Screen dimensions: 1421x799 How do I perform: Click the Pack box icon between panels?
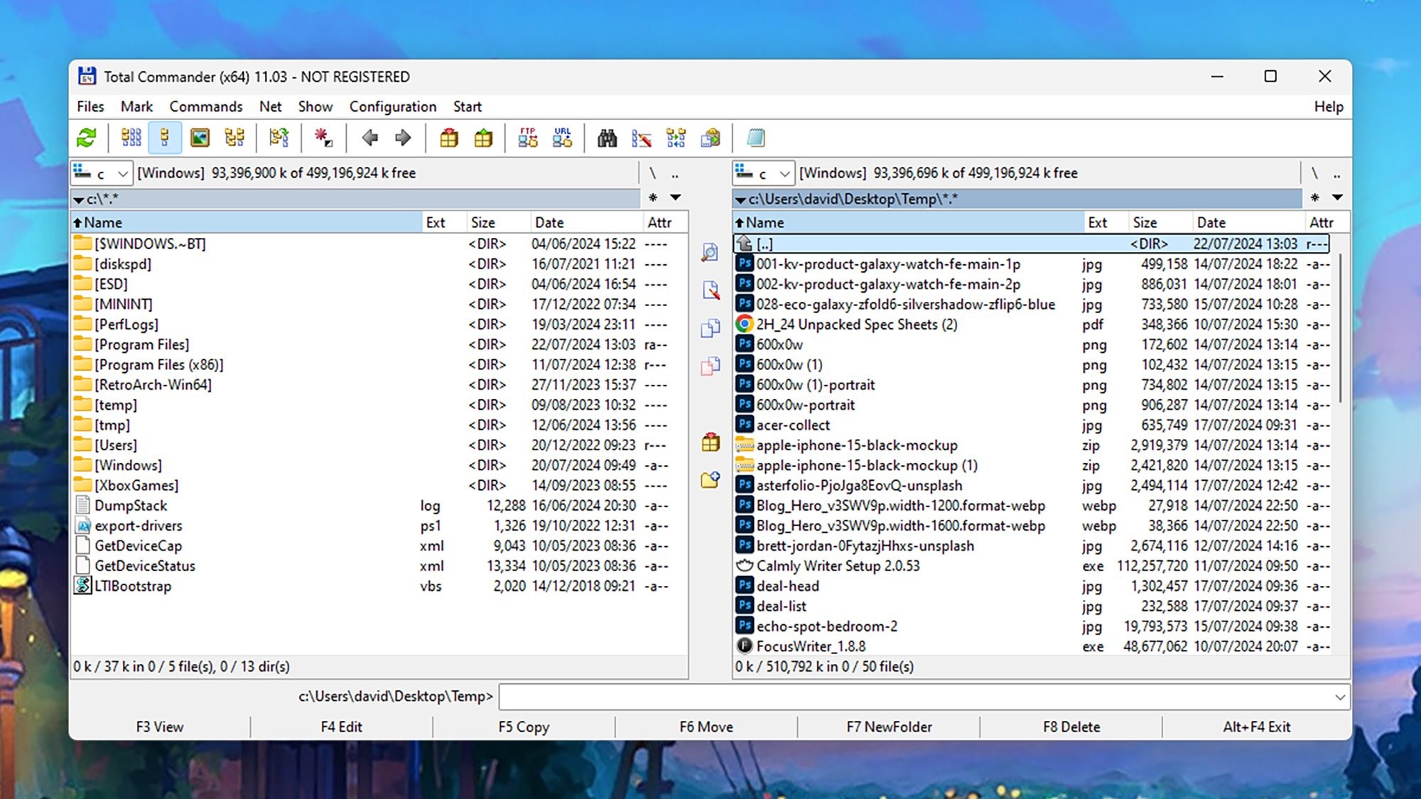[710, 442]
